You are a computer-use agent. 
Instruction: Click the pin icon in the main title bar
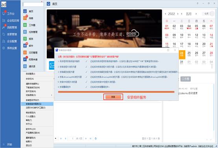pyautogui.click(x=198, y=4)
